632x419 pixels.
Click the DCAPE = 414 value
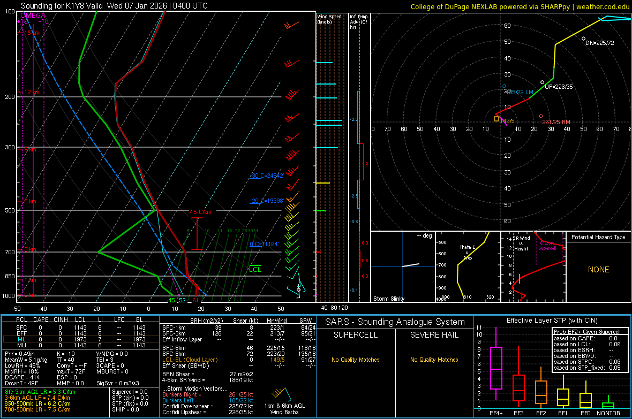tap(22, 377)
